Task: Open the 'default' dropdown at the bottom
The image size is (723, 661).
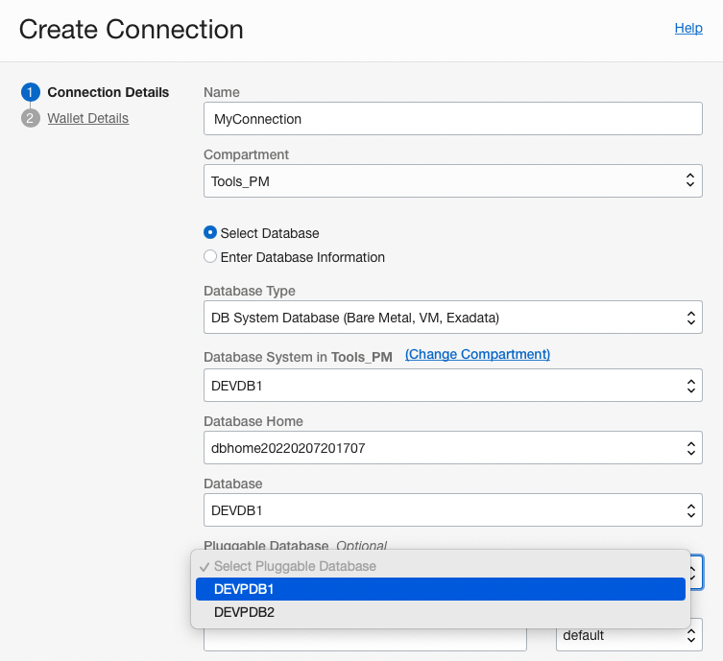Action: [629, 635]
